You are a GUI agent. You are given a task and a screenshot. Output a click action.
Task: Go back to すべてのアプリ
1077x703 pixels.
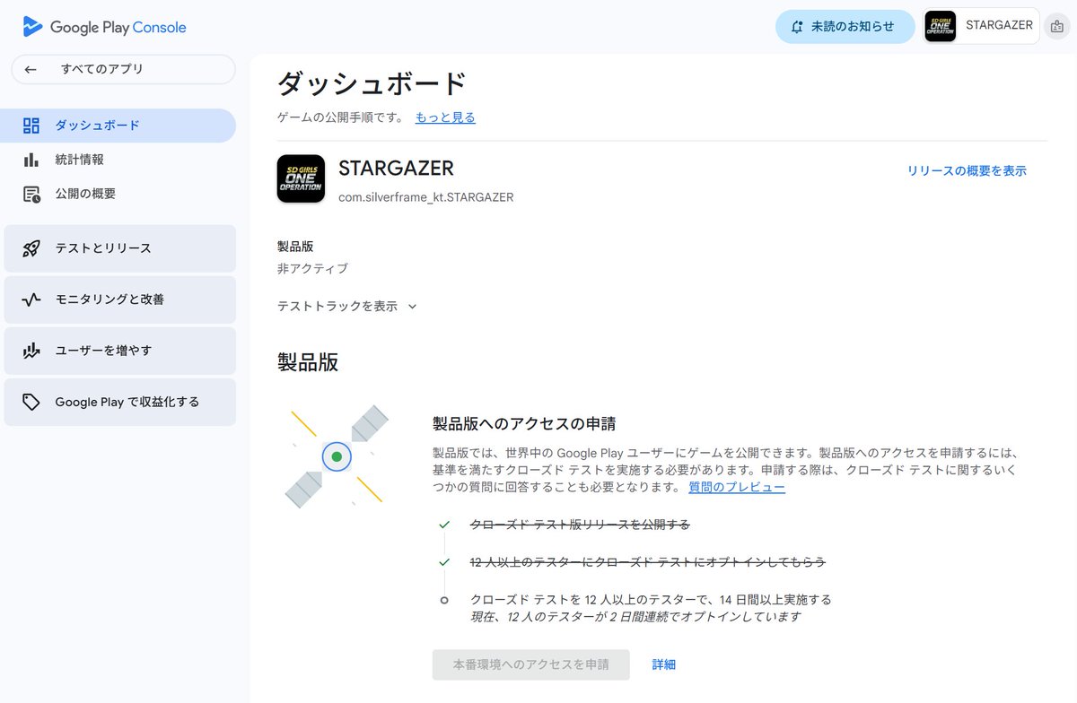tap(124, 69)
